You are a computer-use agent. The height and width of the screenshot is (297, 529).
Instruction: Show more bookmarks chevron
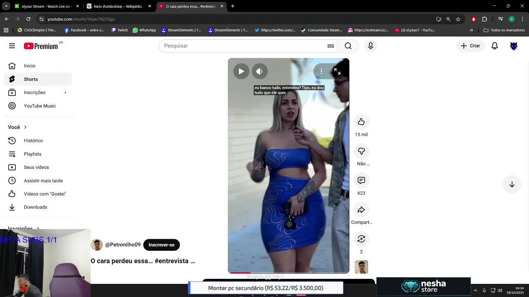pyautogui.click(x=472, y=30)
